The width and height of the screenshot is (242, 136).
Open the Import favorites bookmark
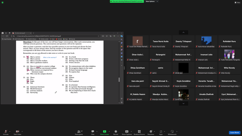(x=7, y=39)
